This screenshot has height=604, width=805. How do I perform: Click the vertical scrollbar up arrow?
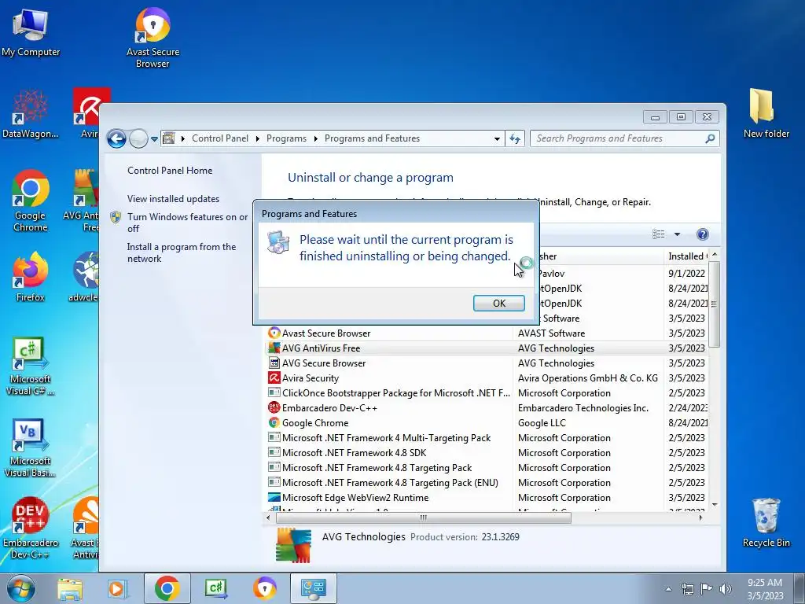click(x=714, y=255)
